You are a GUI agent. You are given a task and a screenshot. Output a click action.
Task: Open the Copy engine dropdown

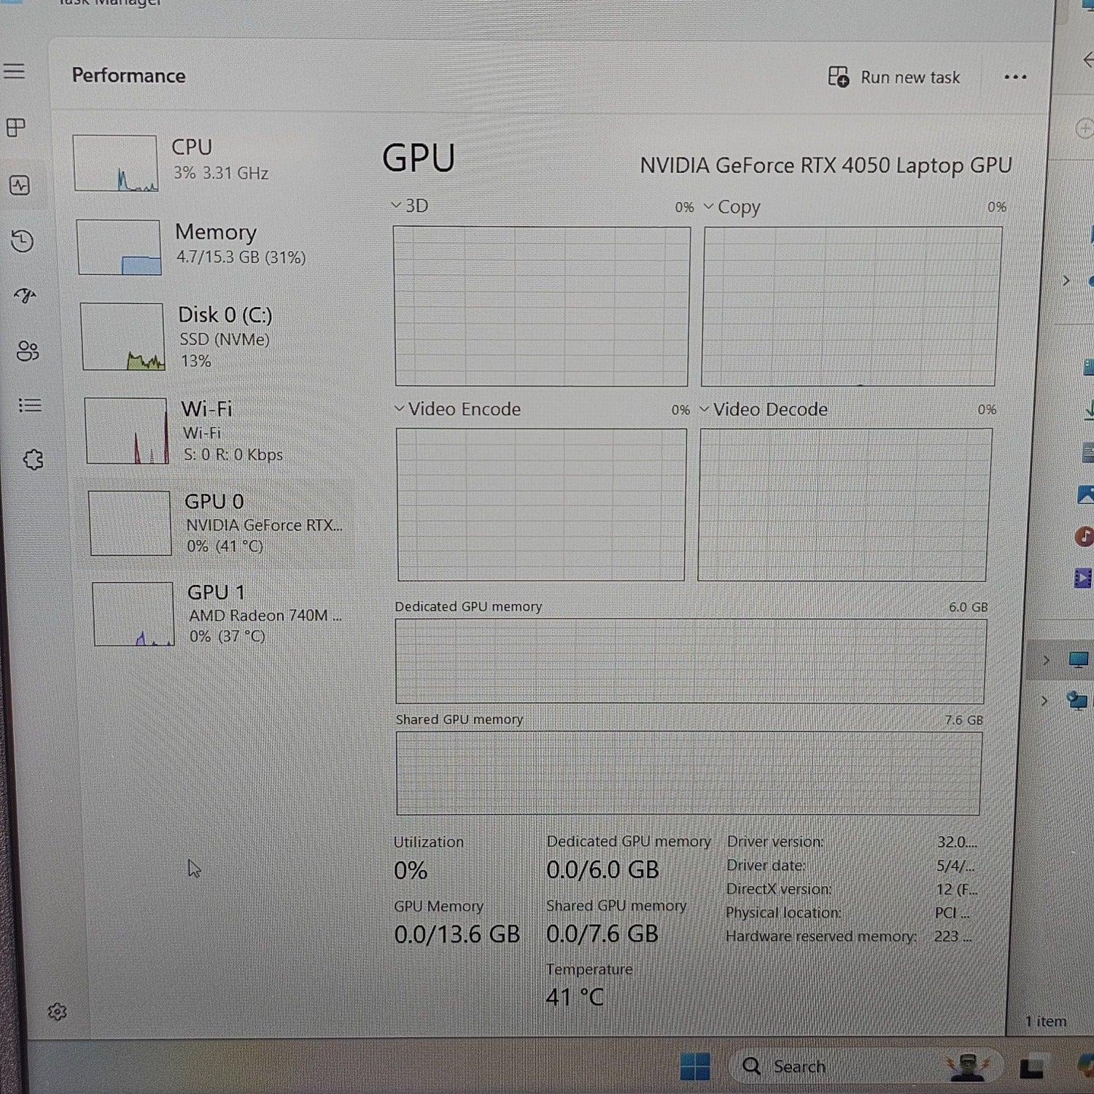point(732,207)
